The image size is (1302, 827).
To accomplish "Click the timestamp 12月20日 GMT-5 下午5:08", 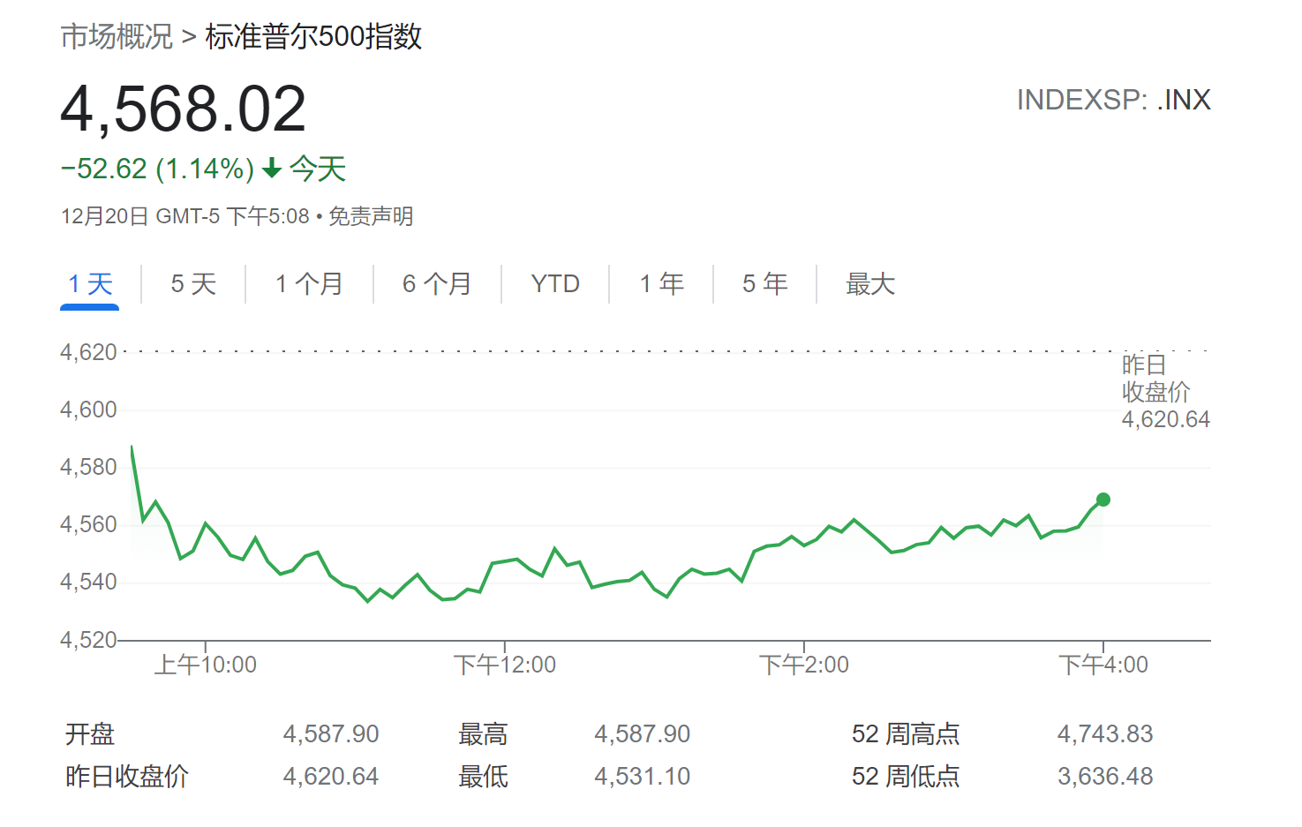I will 185,216.
